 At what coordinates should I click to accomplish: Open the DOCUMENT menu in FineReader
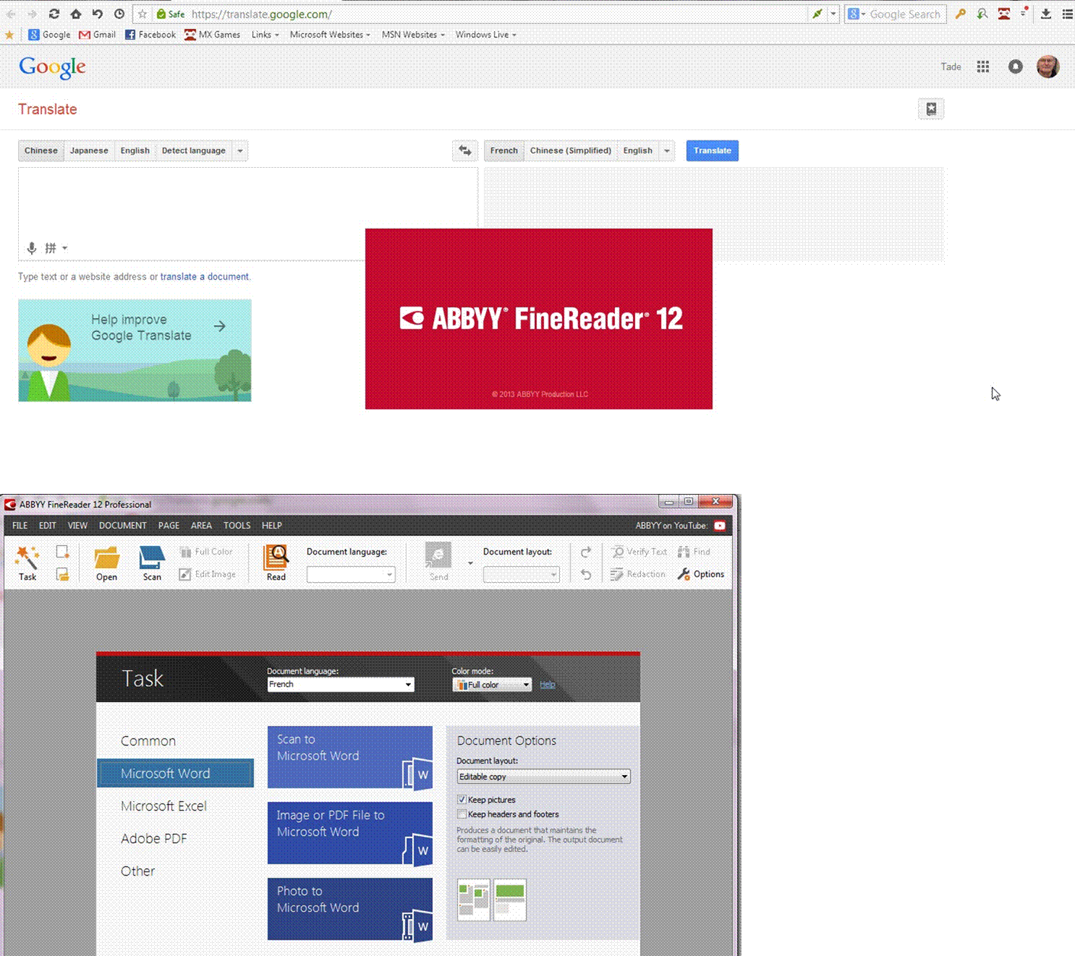123,526
